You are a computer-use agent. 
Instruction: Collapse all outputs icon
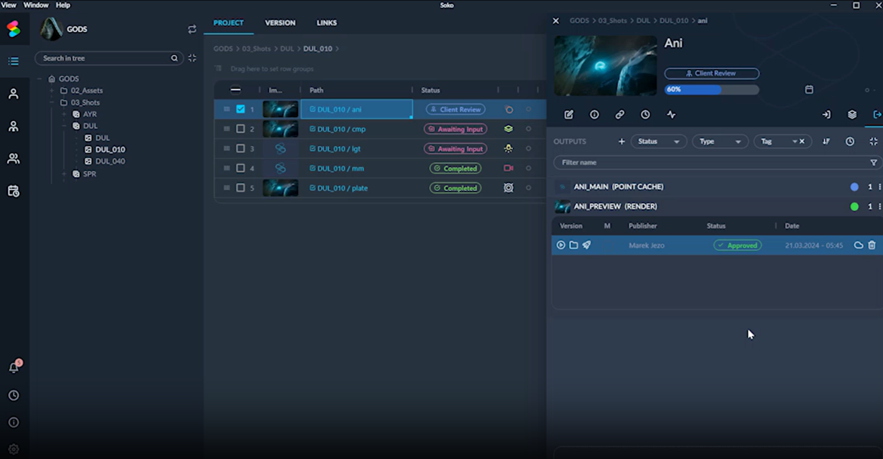(873, 141)
